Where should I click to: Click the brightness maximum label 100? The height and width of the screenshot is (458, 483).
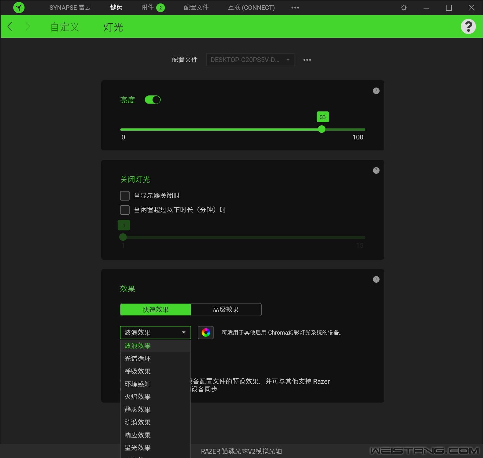click(x=358, y=137)
